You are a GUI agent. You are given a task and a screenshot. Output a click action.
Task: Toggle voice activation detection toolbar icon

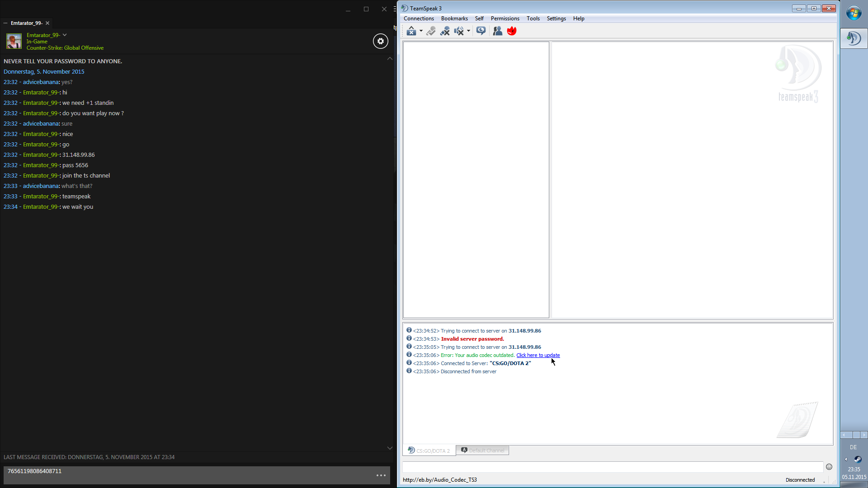pyautogui.click(x=431, y=31)
